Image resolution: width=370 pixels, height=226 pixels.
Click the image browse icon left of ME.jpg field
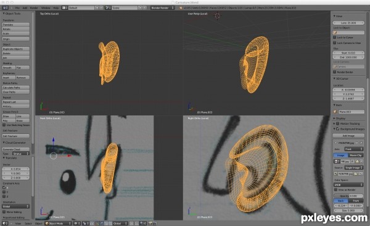tap(337, 161)
